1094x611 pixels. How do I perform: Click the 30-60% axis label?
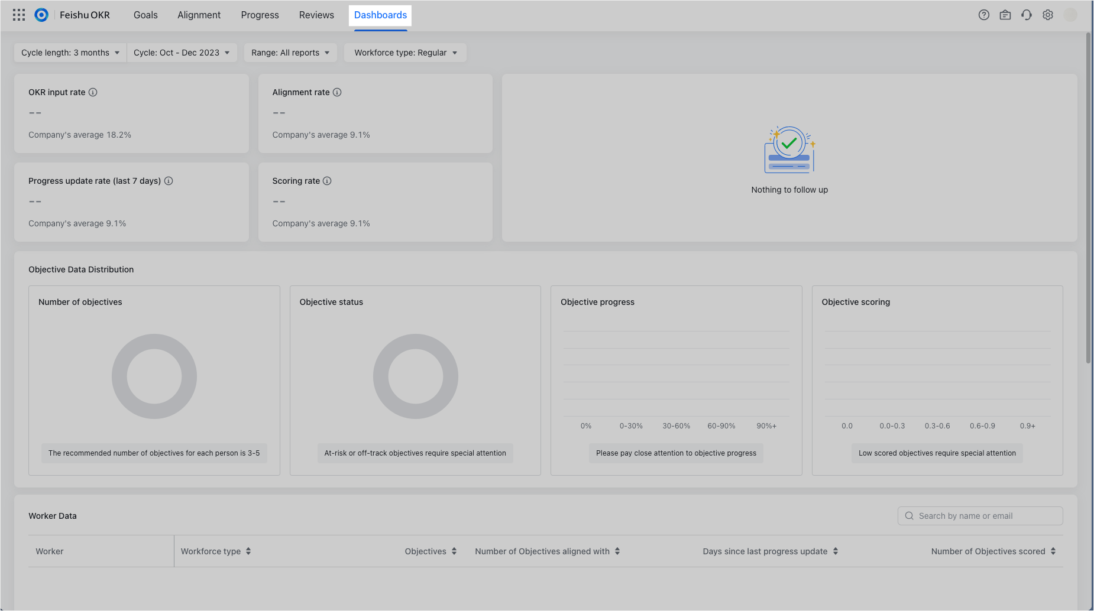[x=677, y=426]
